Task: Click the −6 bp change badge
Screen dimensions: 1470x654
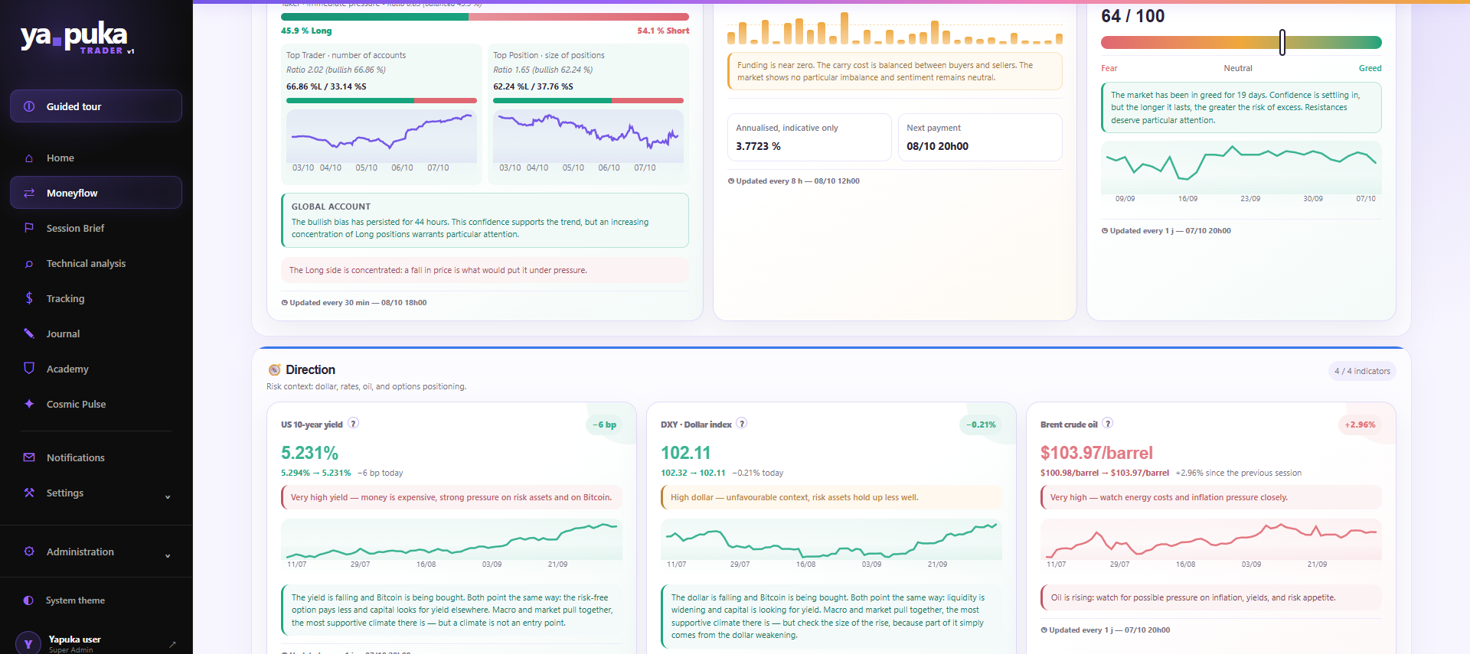Action: point(604,425)
